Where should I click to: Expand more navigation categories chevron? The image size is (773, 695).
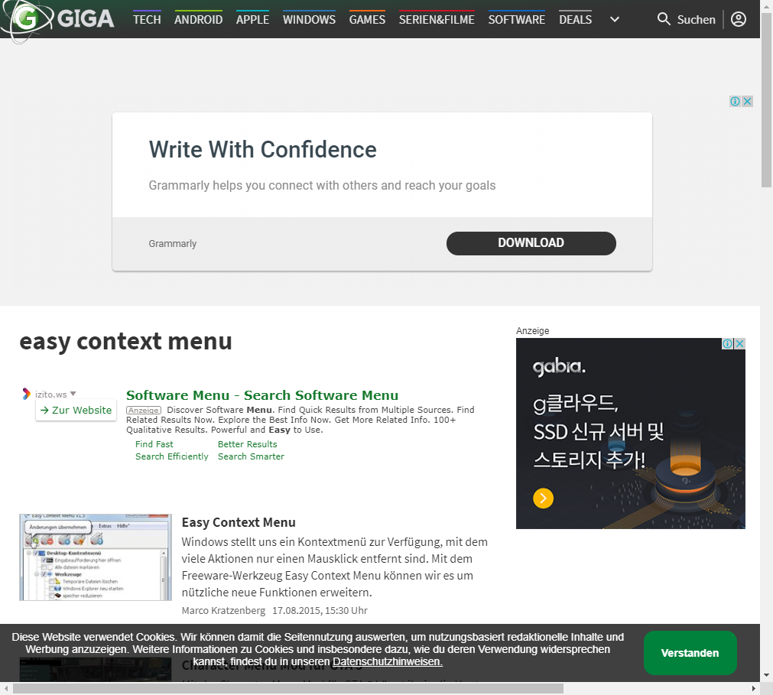614,20
